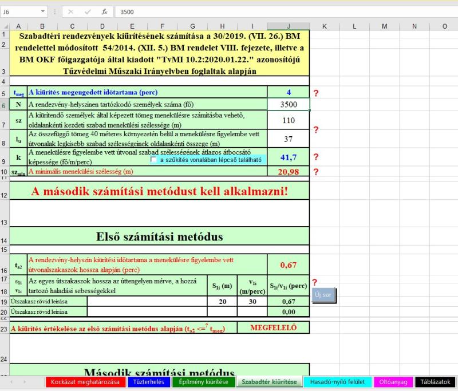Select cell with evacuation time value 4

coord(289,92)
